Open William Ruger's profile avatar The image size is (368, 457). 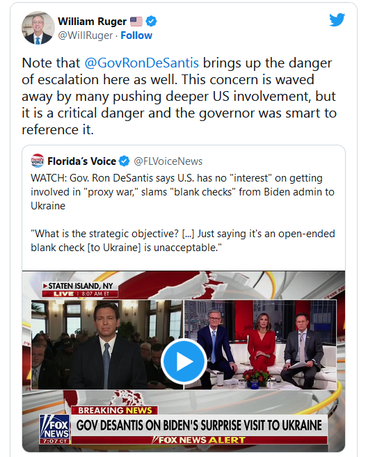click(38, 28)
